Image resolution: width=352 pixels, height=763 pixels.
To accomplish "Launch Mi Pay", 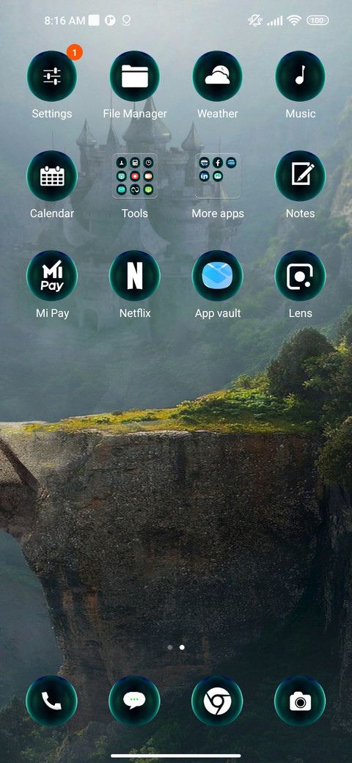I will point(51,276).
